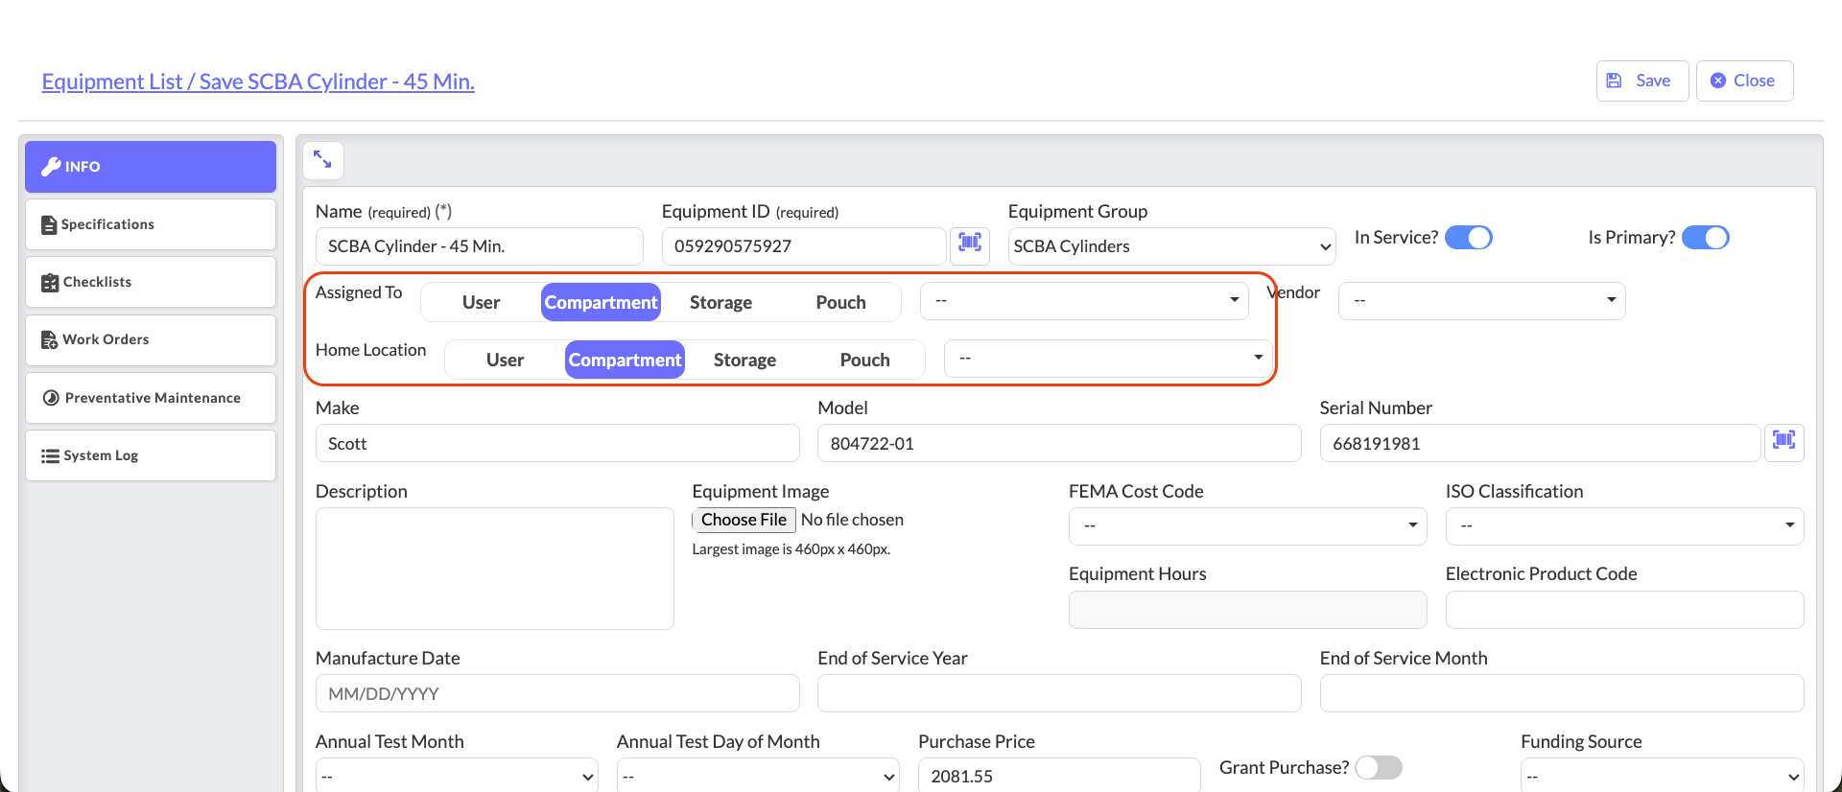1842x792 pixels.
Task: Open the Annual Test Month dropdown
Action: point(457,776)
